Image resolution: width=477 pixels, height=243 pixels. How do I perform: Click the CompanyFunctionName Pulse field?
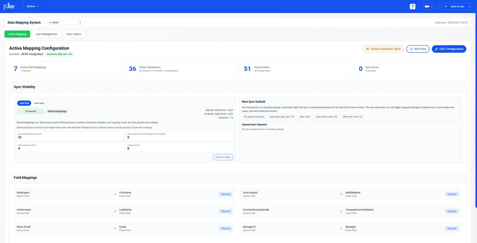coord(359,211)
